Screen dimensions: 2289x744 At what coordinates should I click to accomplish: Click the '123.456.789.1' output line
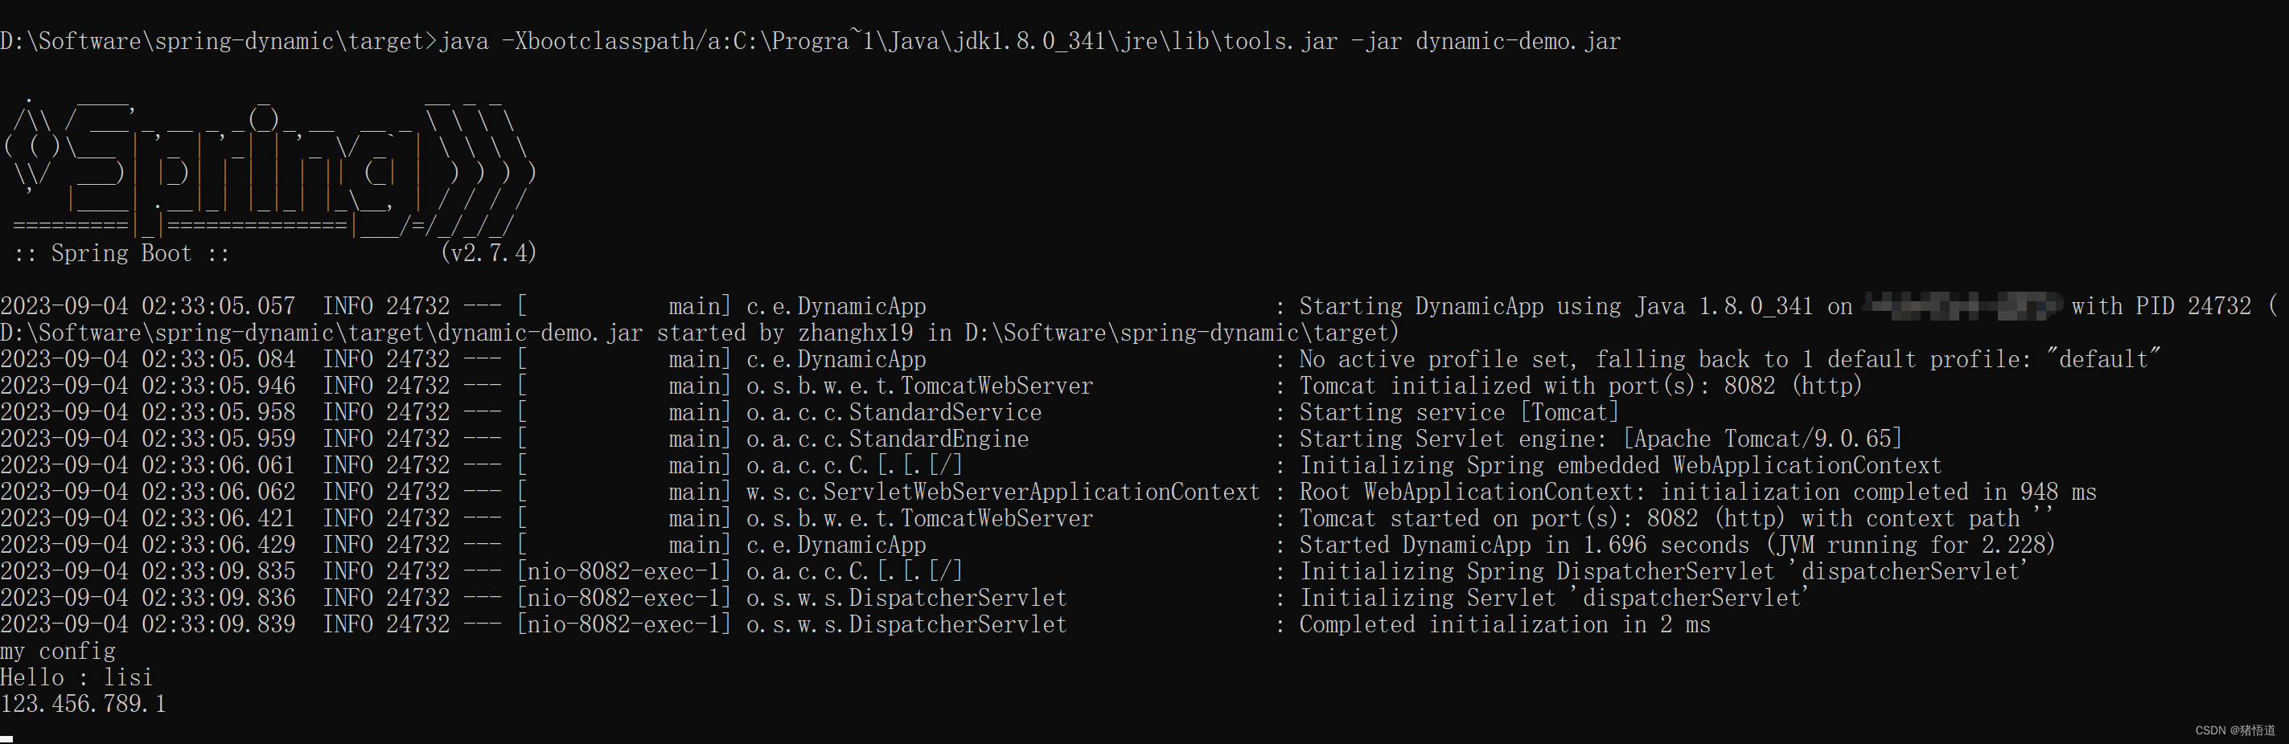[x=83, y=704]
